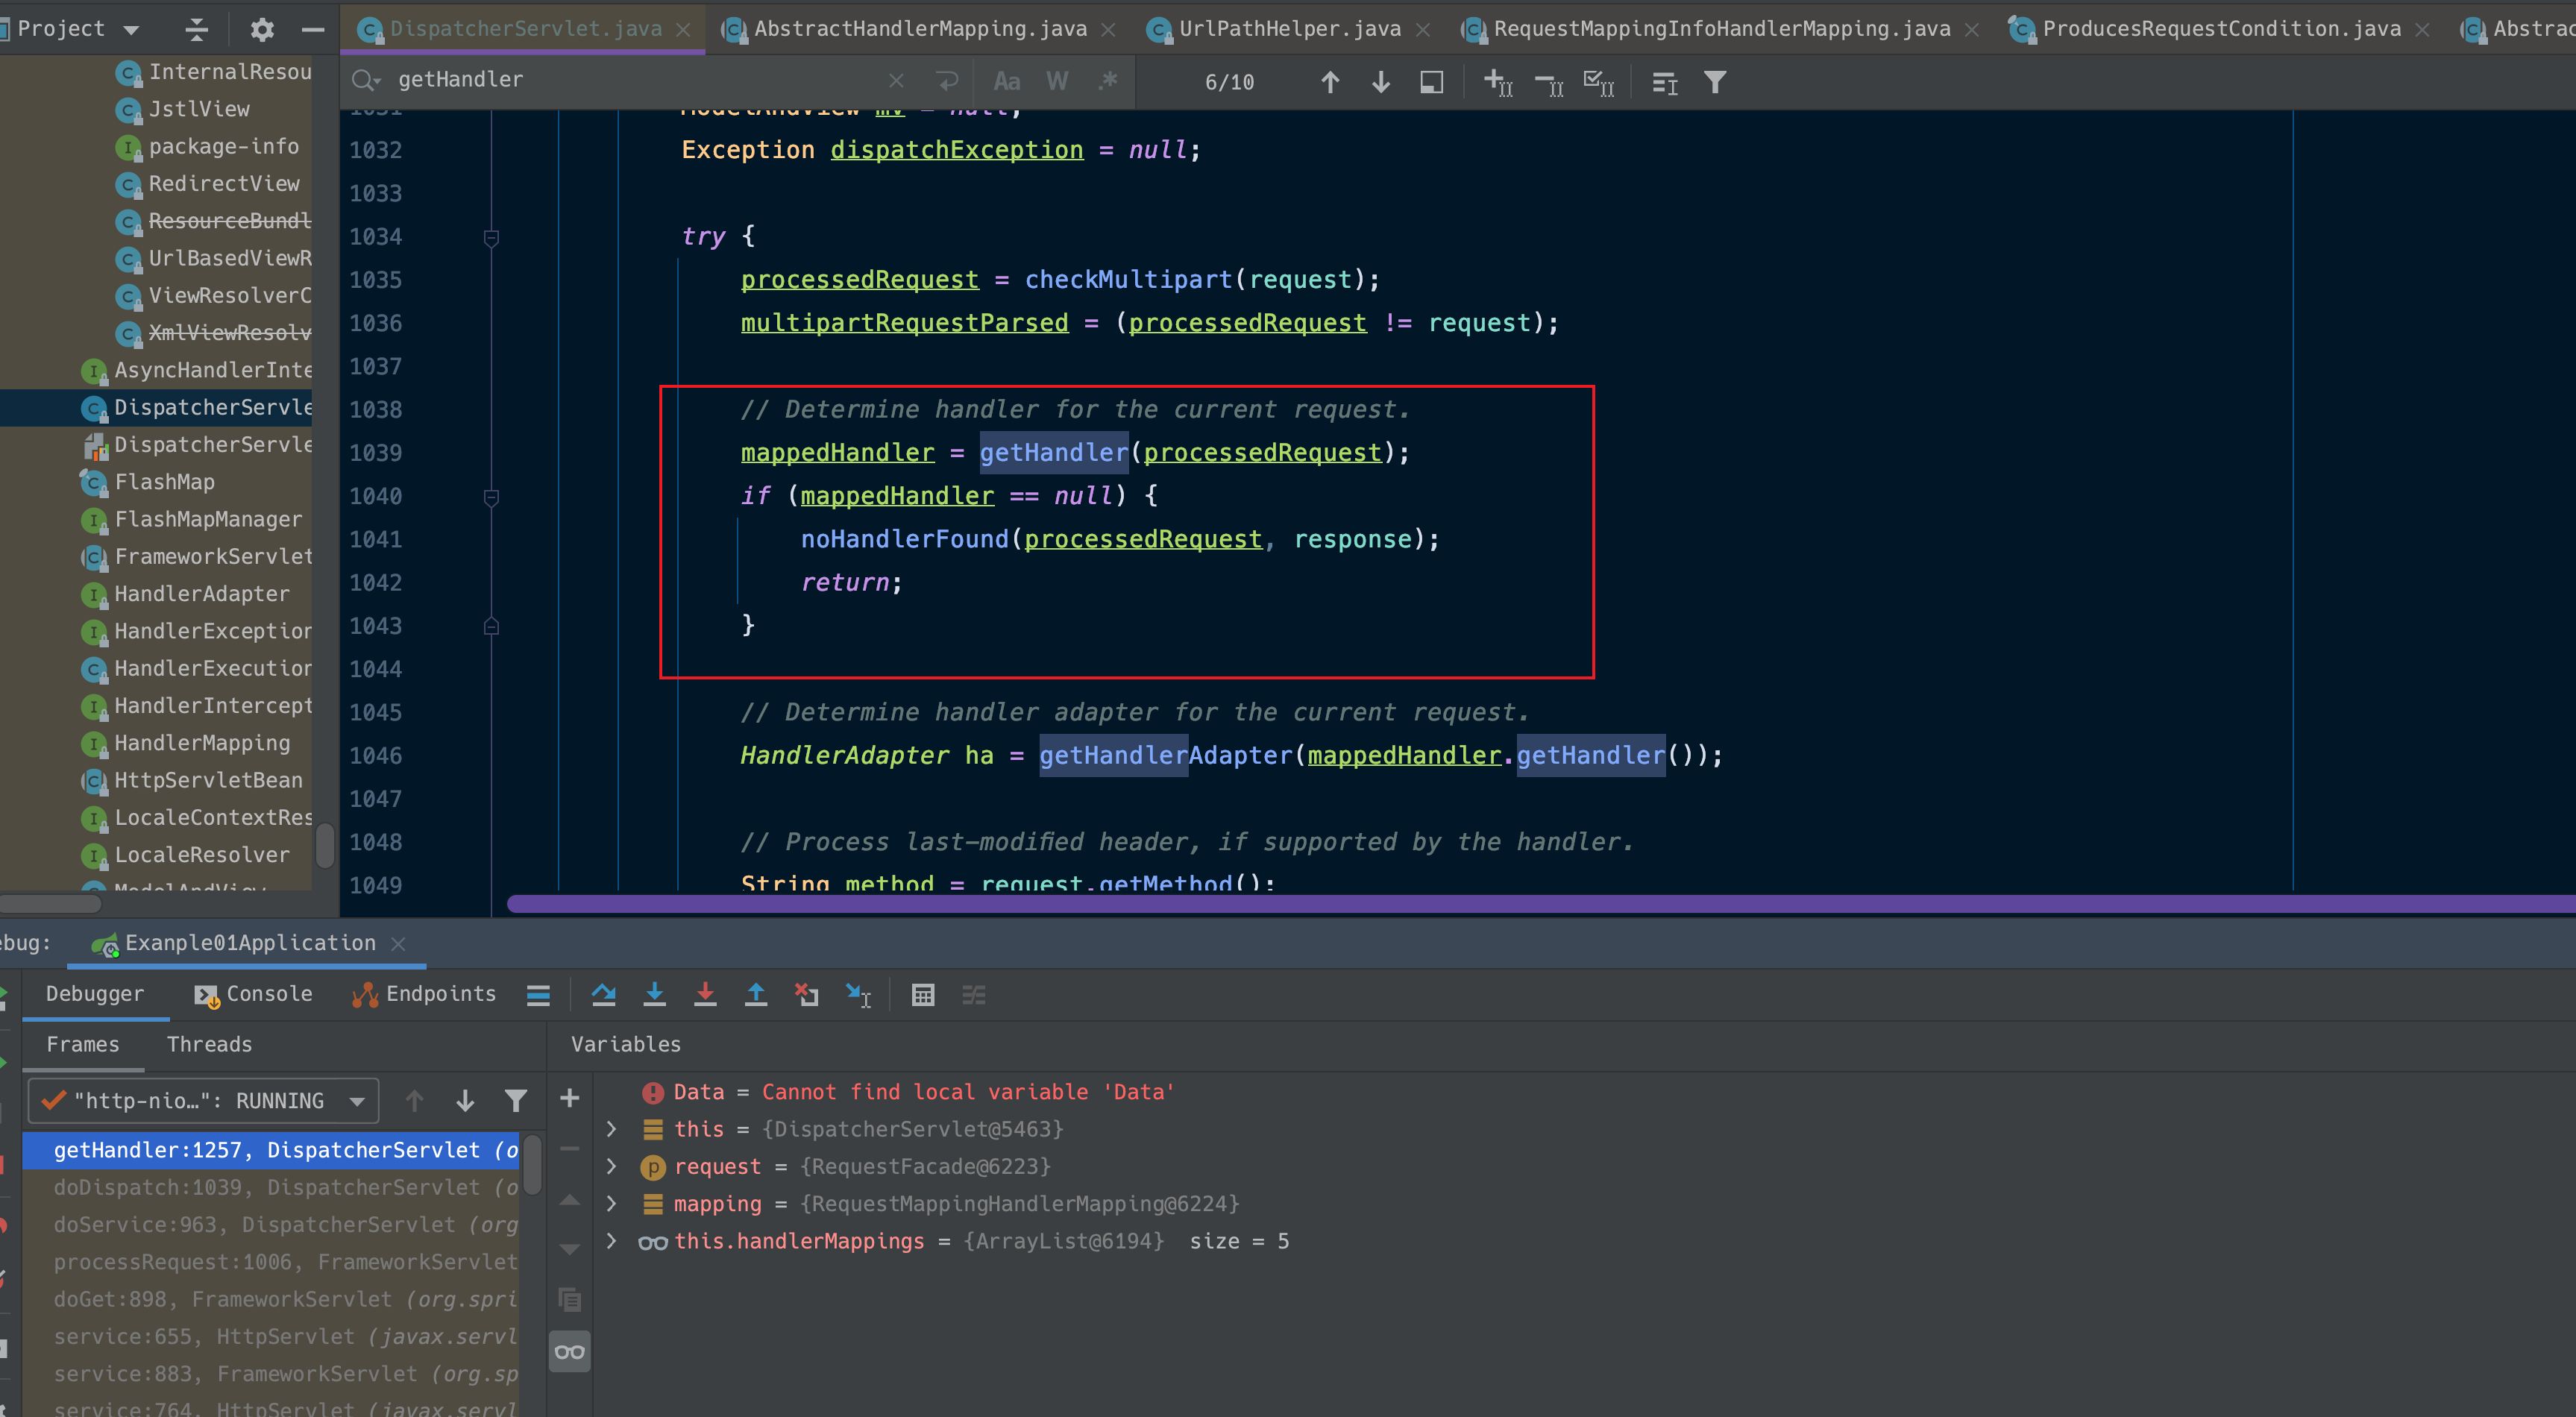Click the Step Into debugger icon

pos(654,994)
